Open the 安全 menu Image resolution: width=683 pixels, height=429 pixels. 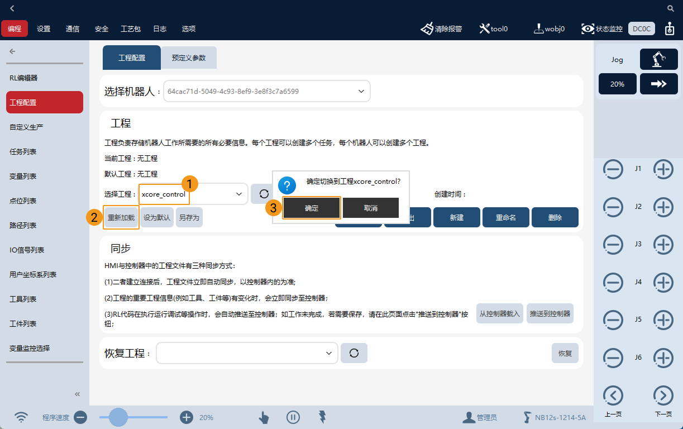click(x=102, y=29)
